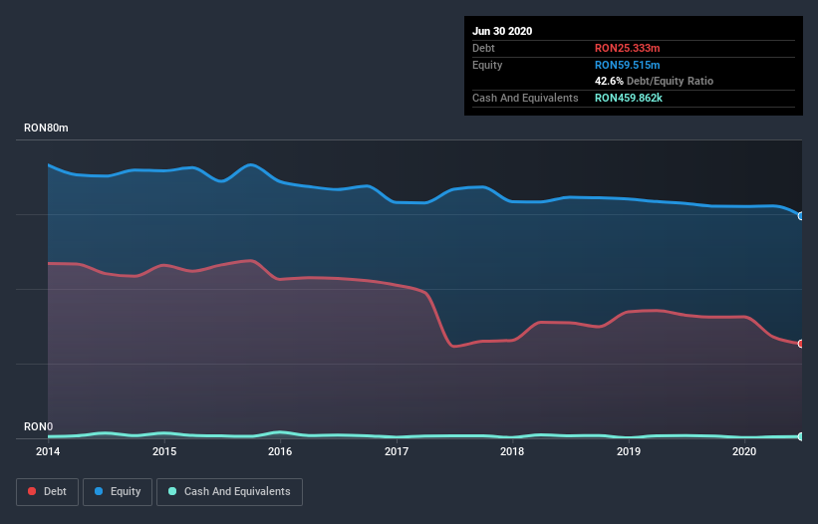Click the Jun 30 2020 tooltip date
The image size is (818, 524).
point(502,31)
